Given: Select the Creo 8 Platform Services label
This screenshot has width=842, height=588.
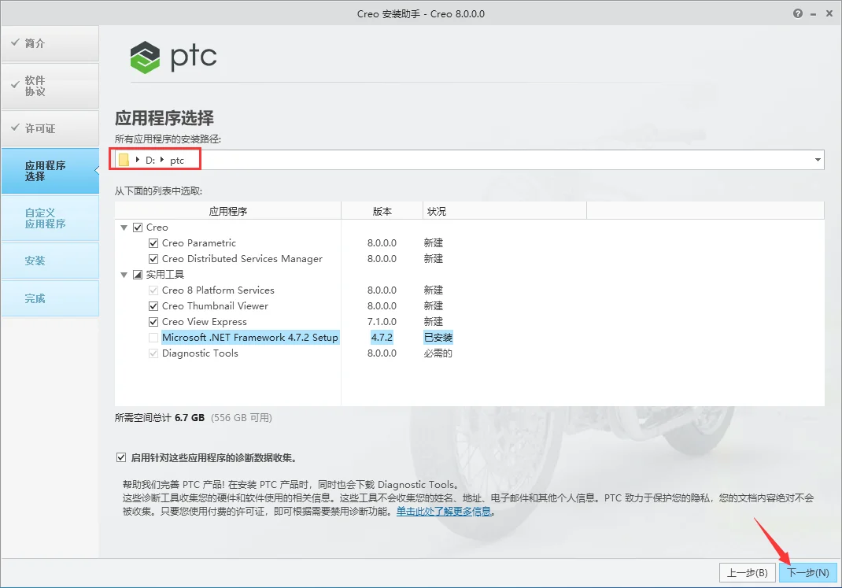Looking at the screenshot, I should (218, 290).
